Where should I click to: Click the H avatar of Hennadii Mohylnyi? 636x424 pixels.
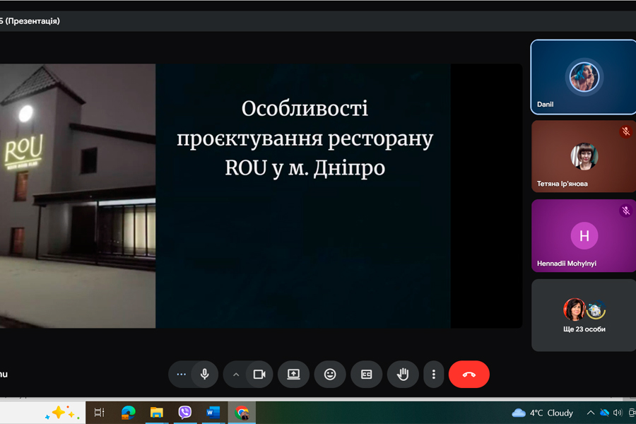click(584, 236)
